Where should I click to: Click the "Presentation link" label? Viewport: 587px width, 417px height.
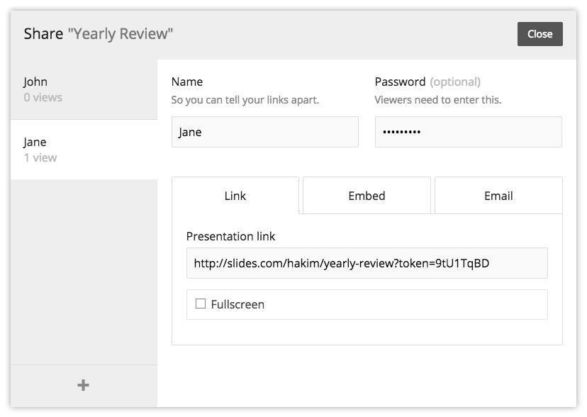click(230, 236)
